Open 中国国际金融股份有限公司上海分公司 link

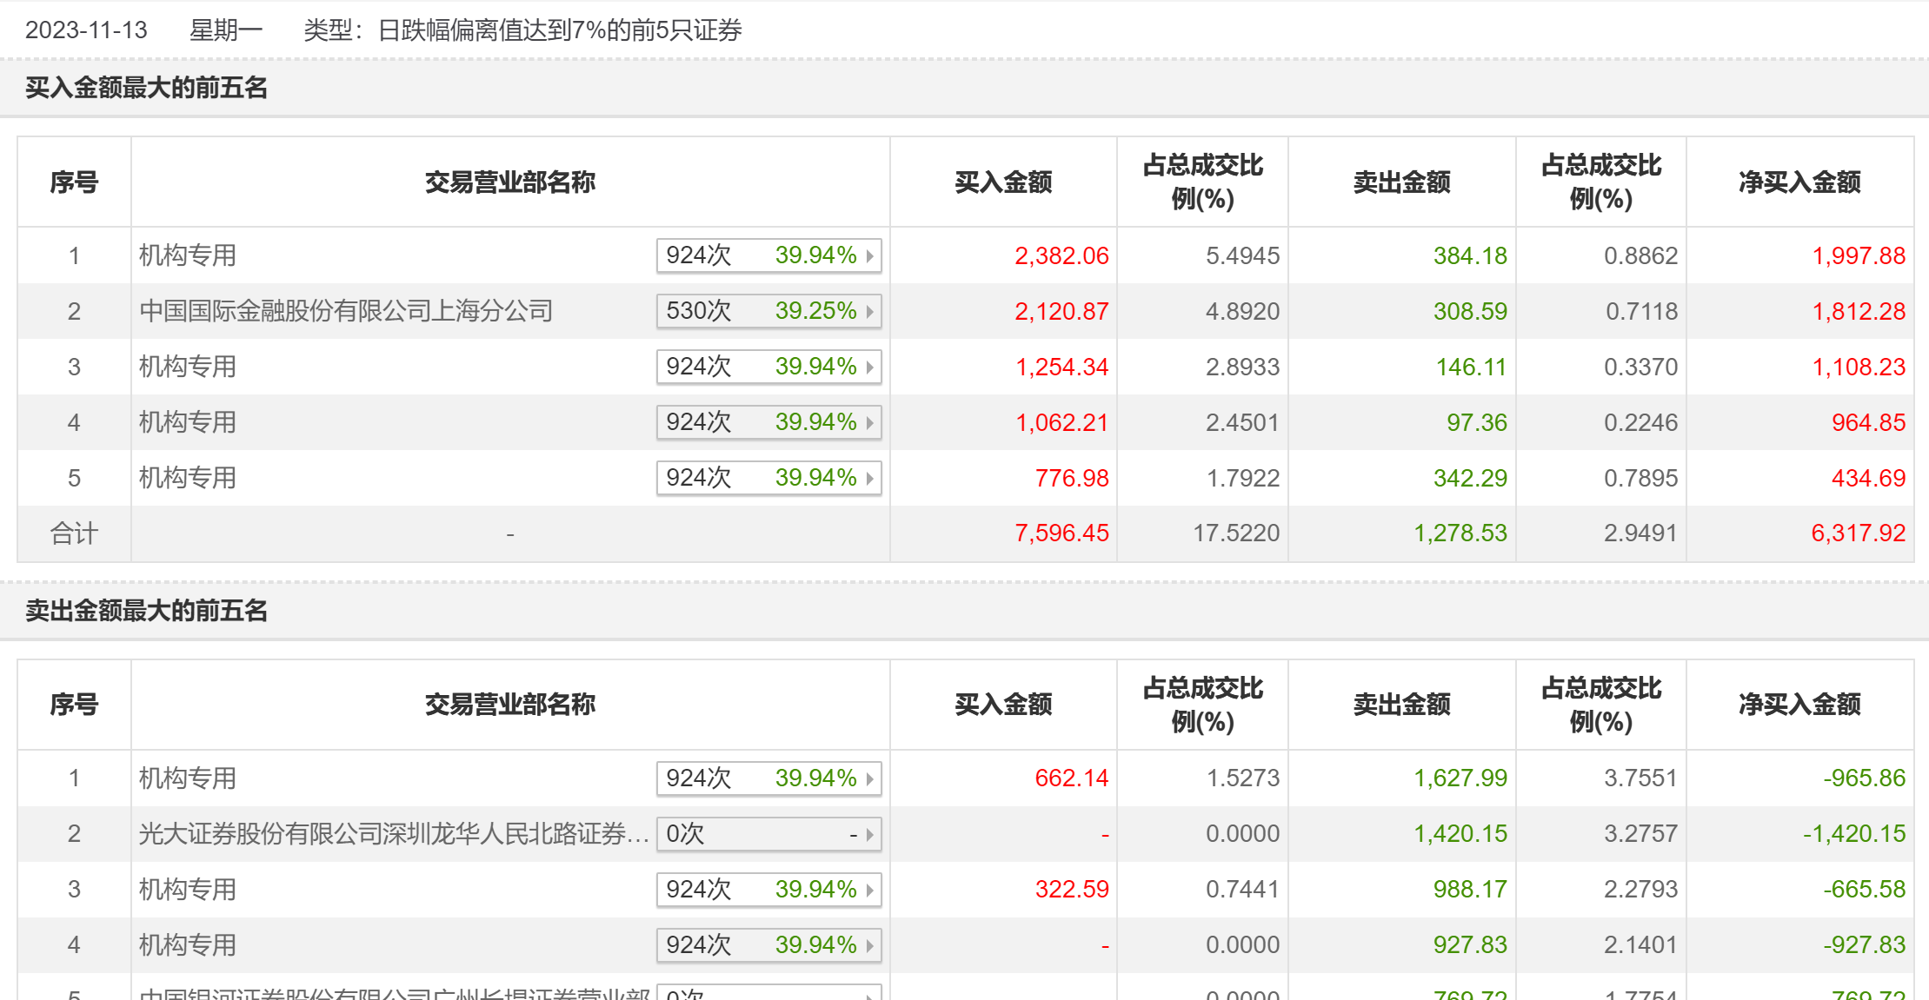click(x=346, y=311)
